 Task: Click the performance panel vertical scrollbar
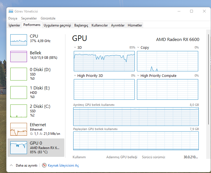[x=208, y=79]
